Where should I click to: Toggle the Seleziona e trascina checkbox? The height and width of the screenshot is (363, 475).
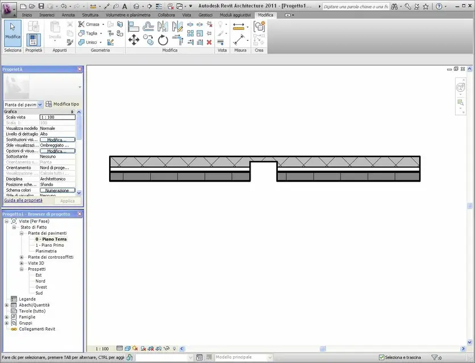coord(381,357)
